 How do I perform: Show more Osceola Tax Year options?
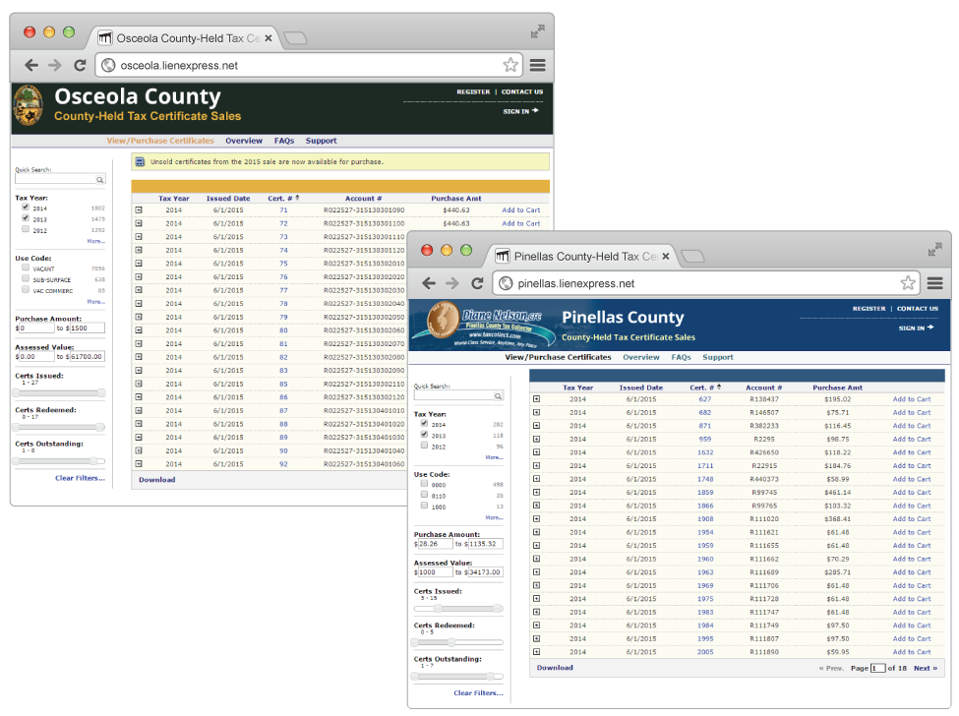96,241
